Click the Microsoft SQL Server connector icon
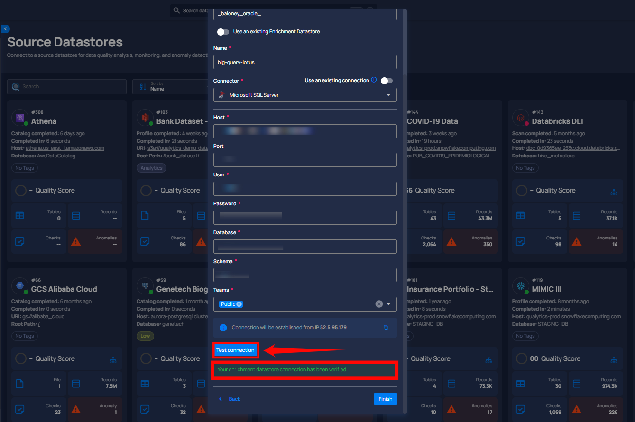Screen dimensions: 635x422 pos(221,95)
